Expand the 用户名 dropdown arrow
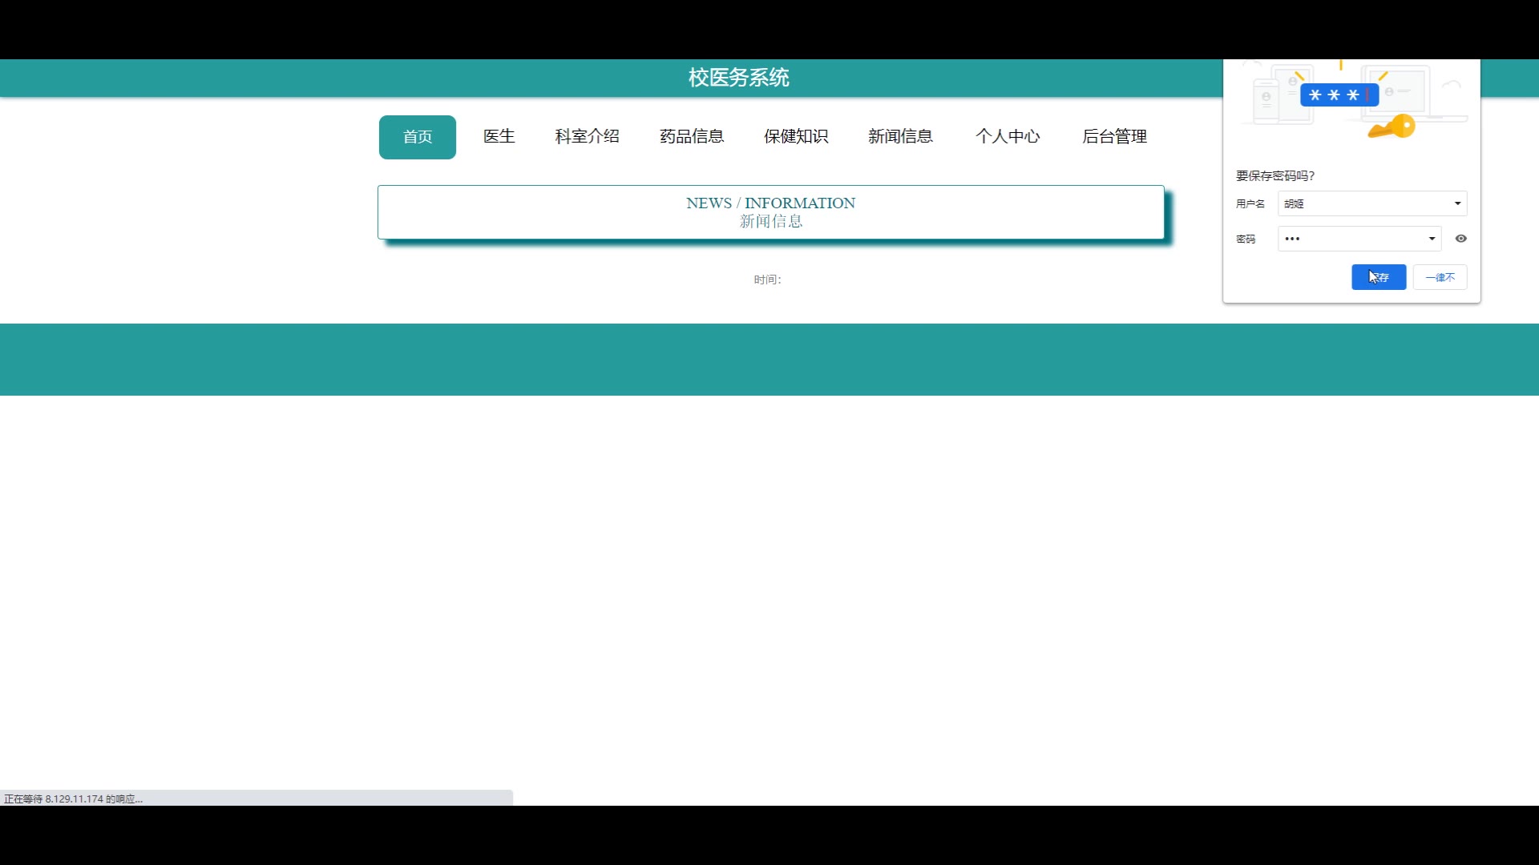The image size is (1539, 865). tap(1457, 203)
